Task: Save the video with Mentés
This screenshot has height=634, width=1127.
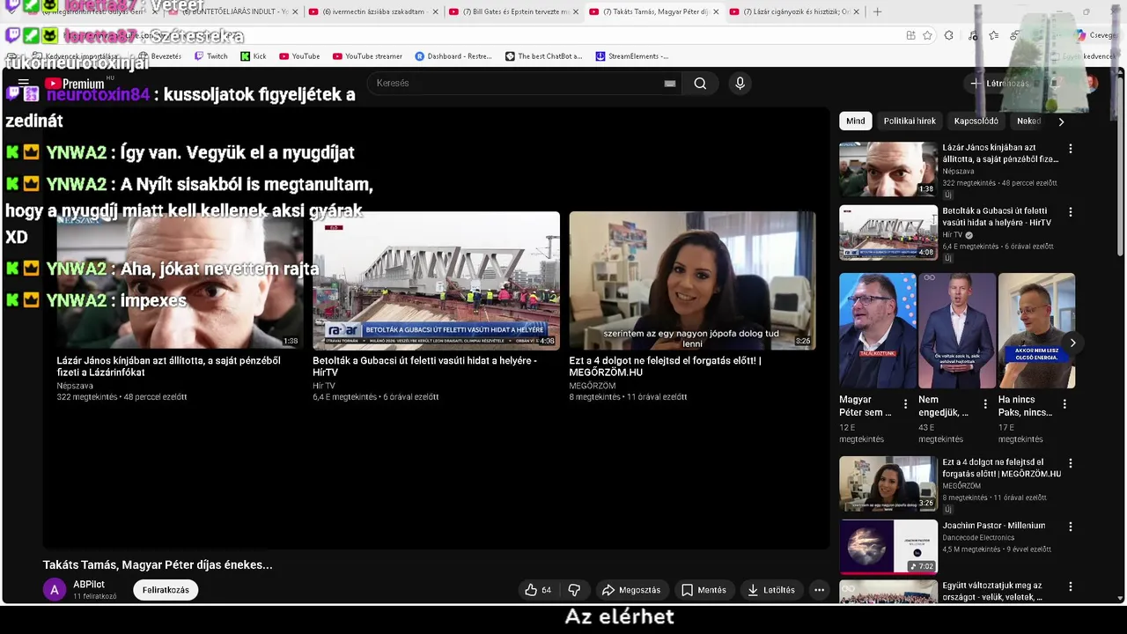Action: [703, 590]
